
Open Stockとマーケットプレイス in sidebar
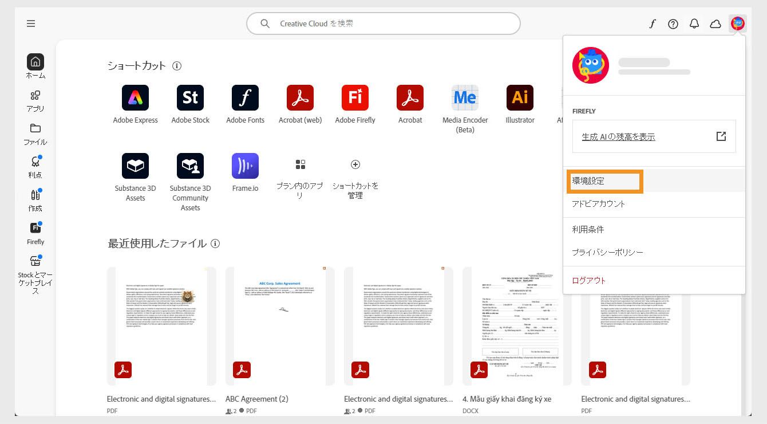35,274
